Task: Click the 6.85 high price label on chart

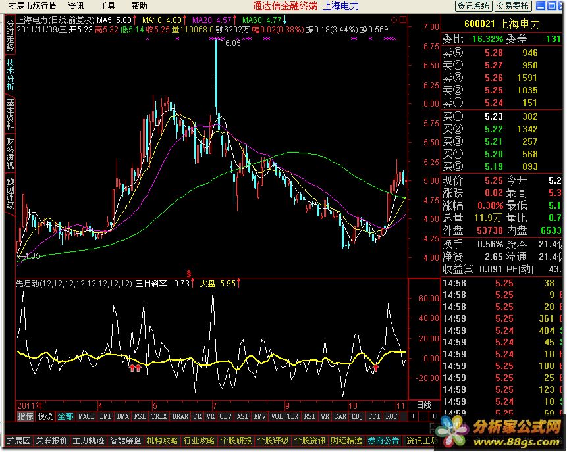Action: pos(233,43)
